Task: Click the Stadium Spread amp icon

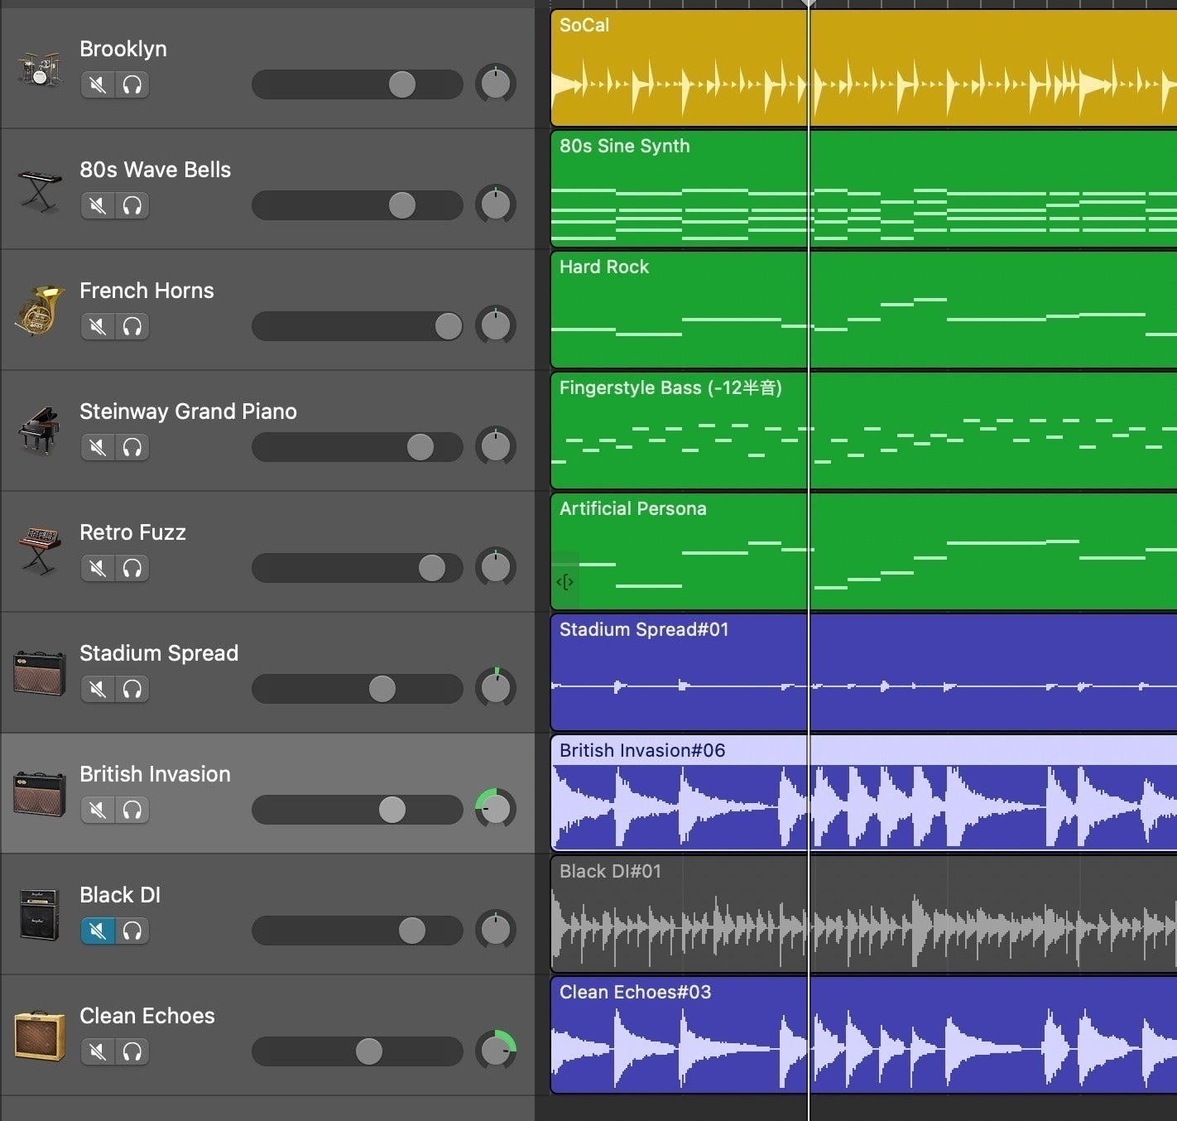Action: 39,672
